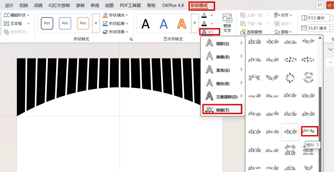Click the text fill A icon
This screenshot has width=334, height=172.
pyautogui.click(x=204, y=15)
